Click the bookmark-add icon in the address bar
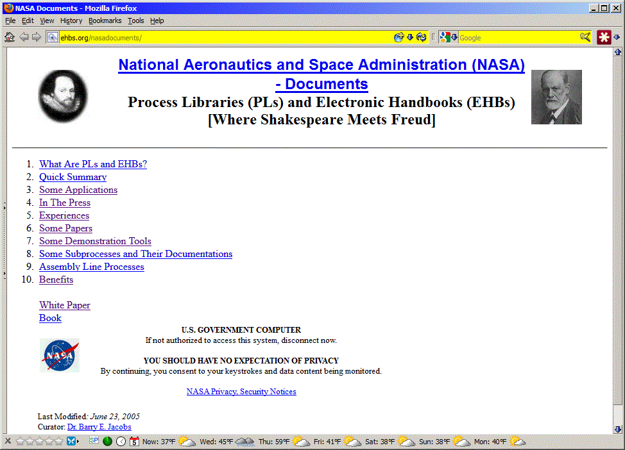 [x=398, y=37]
